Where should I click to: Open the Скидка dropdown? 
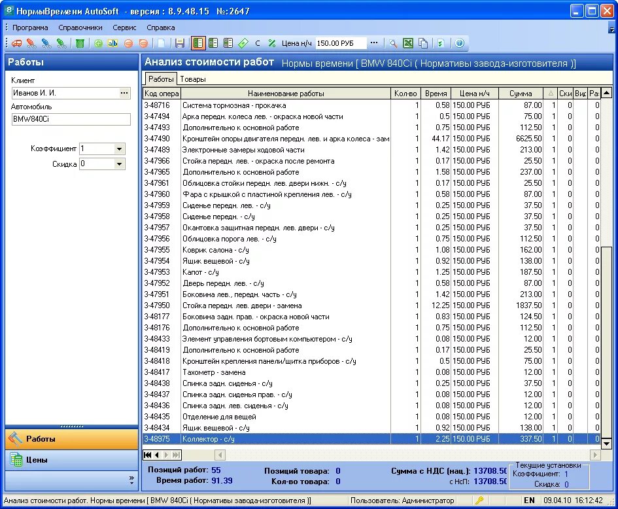point(119,164)
